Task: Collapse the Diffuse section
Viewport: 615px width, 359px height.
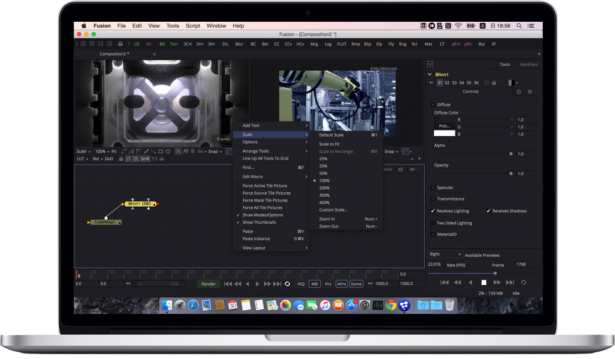Action: pyautogui.click(x=433, y=104)
